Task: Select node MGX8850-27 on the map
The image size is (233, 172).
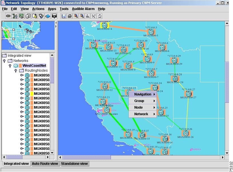Action: [x=188, y=93]
